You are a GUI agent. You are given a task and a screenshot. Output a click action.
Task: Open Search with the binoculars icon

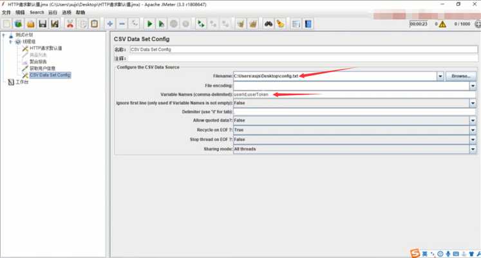point(269,24)
